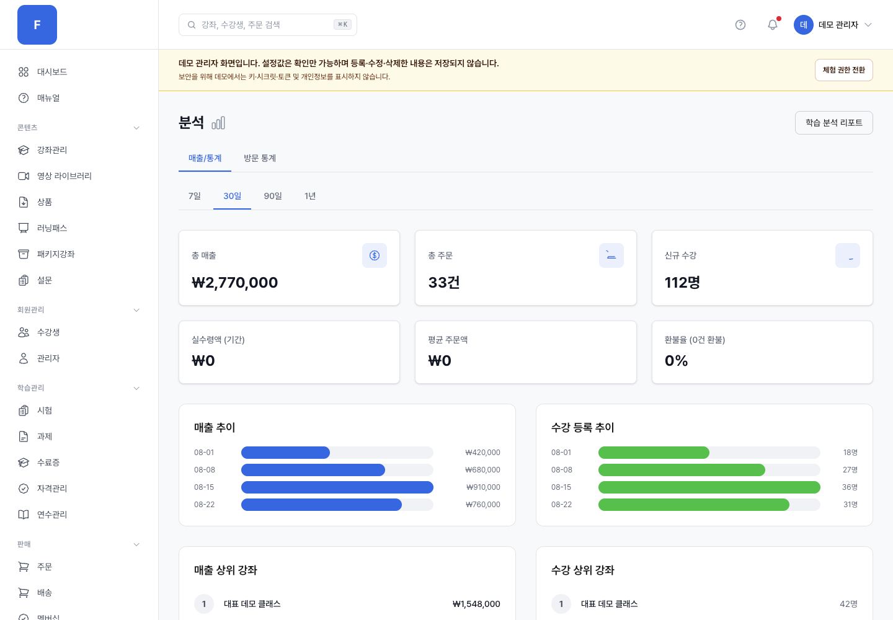The width and height of the screenshot is (893, 620).
Task: Click the 러닝패스 presentation icon
Action: tap(24, 228)
